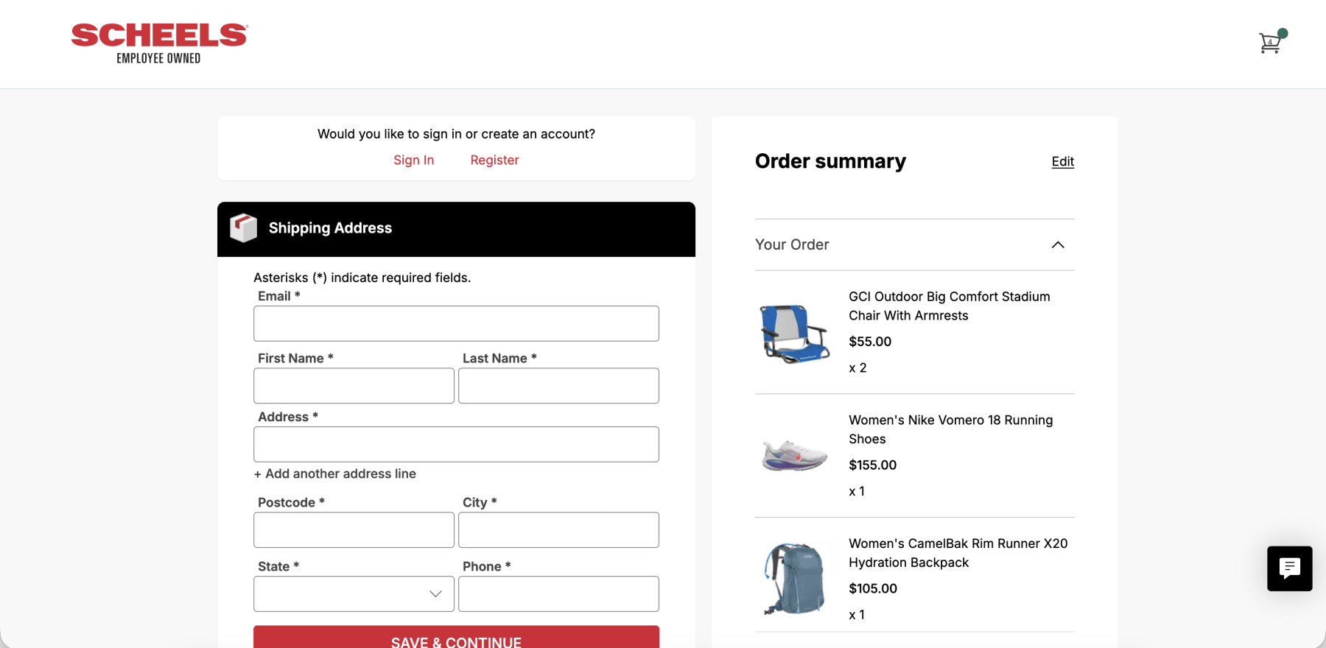The image size is (1326, 648).
Task: Click the shipping box icon in the header
Action: (244, 228)
